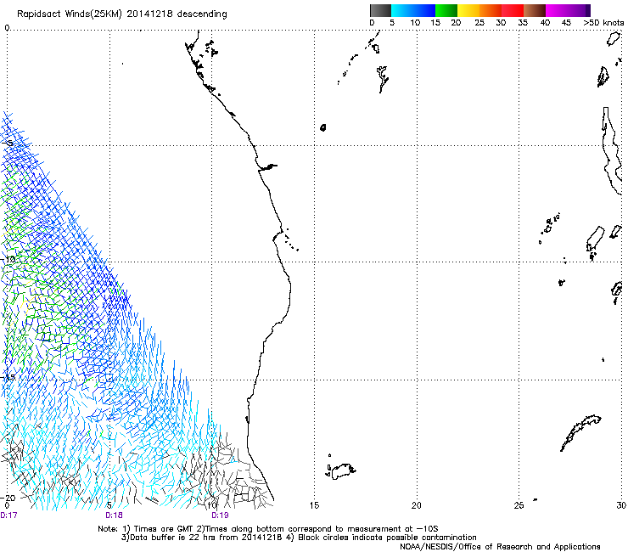Click the purple 'D:17' time label
This screenshot has width=628, height=552.
tap(8, 515)
